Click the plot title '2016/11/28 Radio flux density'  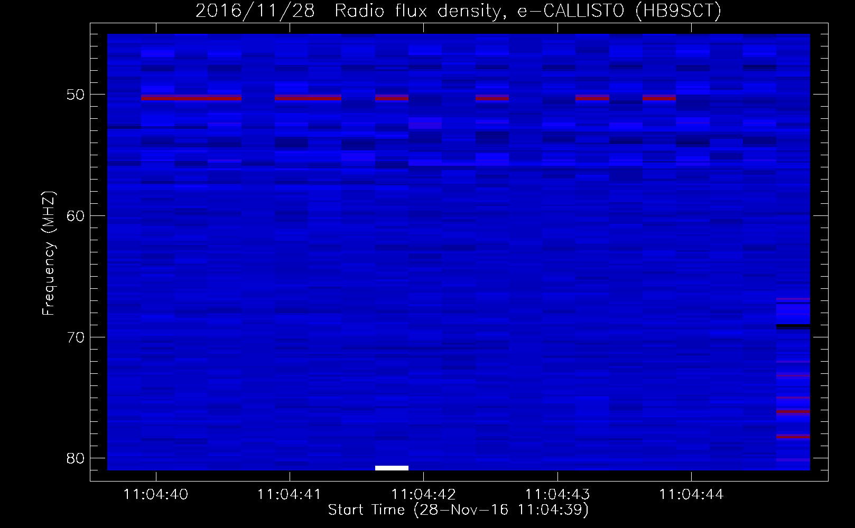point(348,11)
